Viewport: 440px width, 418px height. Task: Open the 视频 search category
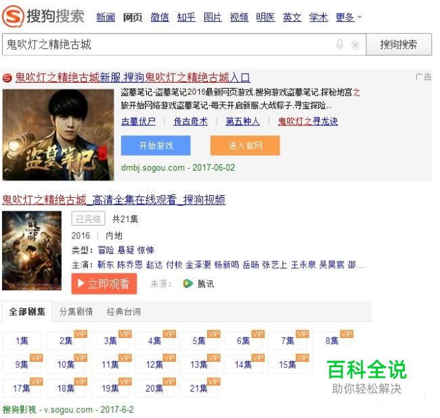coord(239,18)
